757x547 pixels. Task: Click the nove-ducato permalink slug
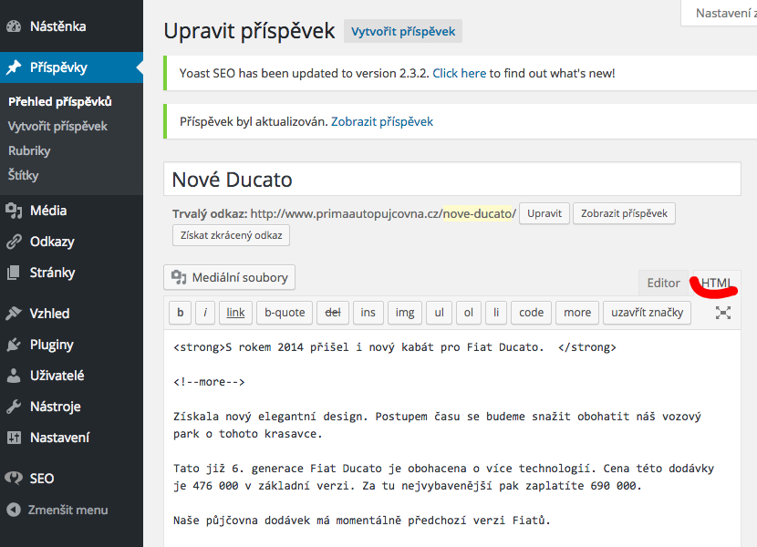(477, 213)
